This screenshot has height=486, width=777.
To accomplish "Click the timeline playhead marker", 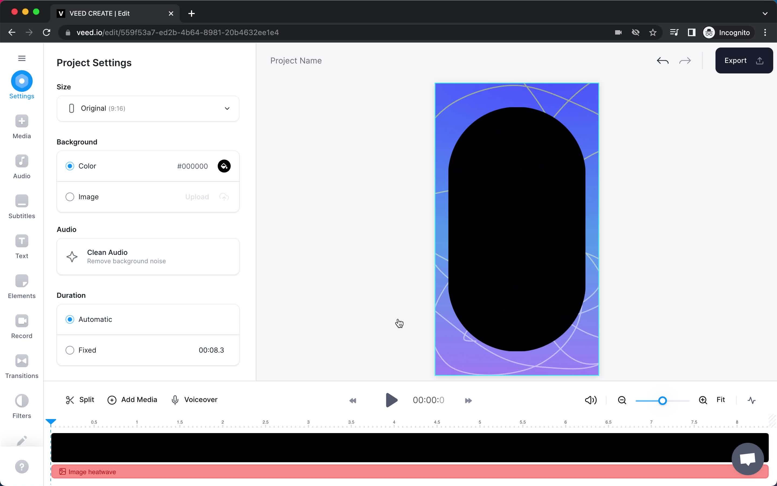I will coord(51,422).
